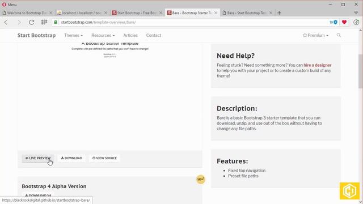Click the browser forward arrow
The height and width of the screenshot is (204, 363).
click(19, 22)
